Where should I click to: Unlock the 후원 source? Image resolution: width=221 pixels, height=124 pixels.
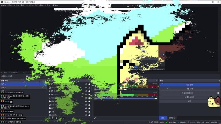[x=89, y=112]
